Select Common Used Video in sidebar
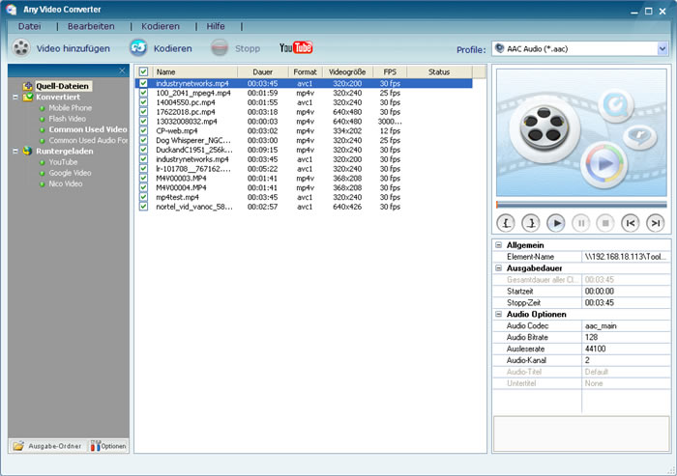The width and height of the screenshot is (677, 476). [88, 129]
